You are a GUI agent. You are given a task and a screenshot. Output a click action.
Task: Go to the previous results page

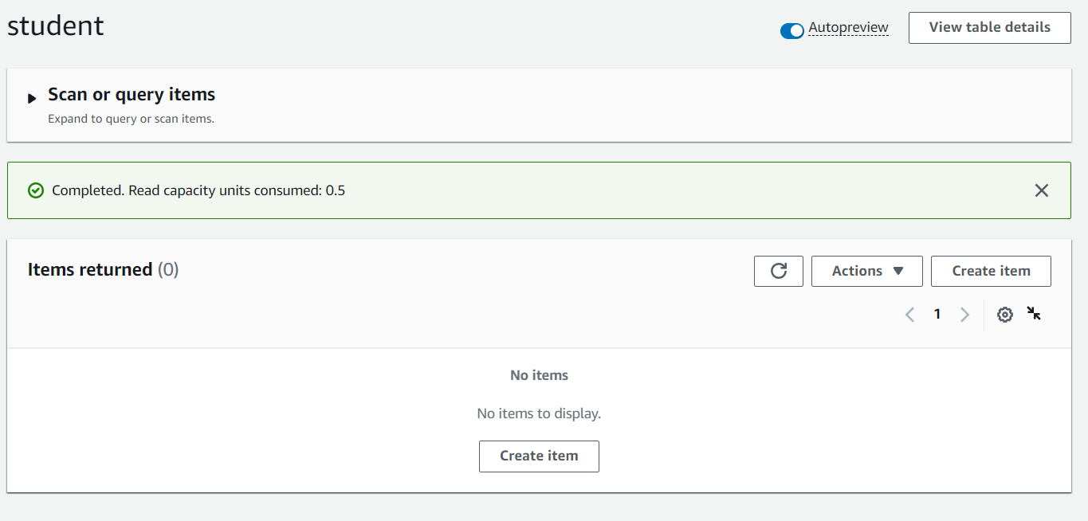point(909,315)
